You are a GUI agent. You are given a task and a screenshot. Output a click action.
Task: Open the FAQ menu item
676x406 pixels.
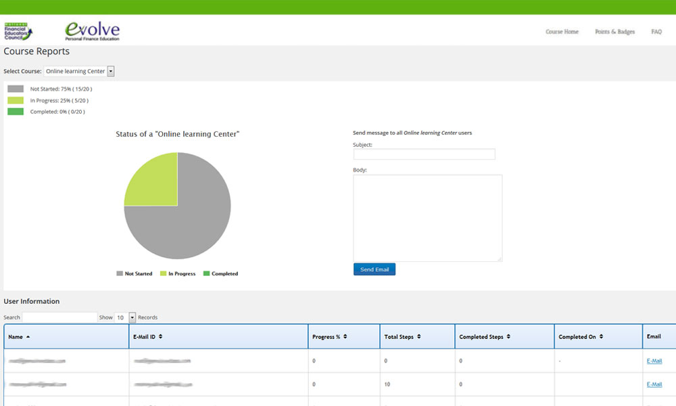(656, 32)
